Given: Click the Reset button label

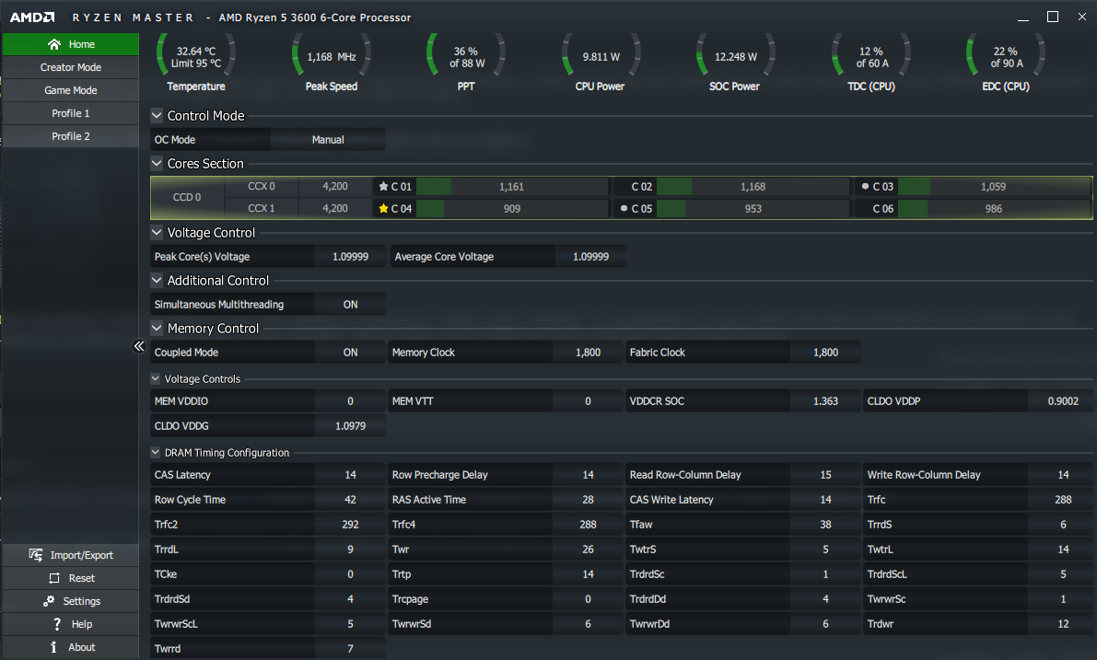Looking at the screenshot, I should pos(82,578).
